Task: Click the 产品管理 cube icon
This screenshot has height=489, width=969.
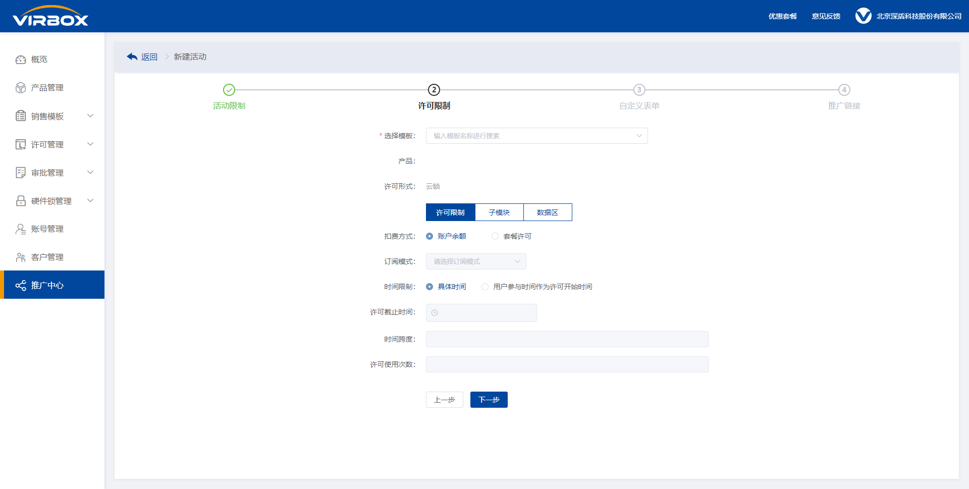Action: [x=21, y=88]
